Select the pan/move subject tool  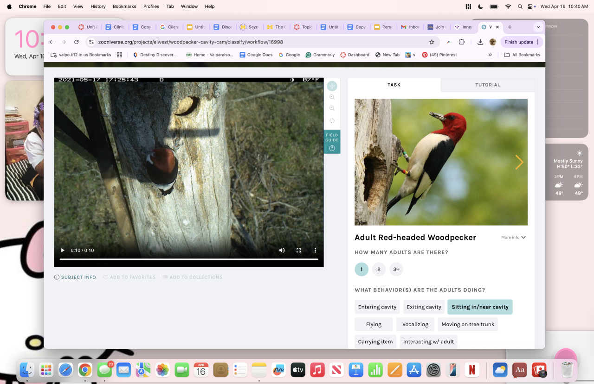coord(332,86)
